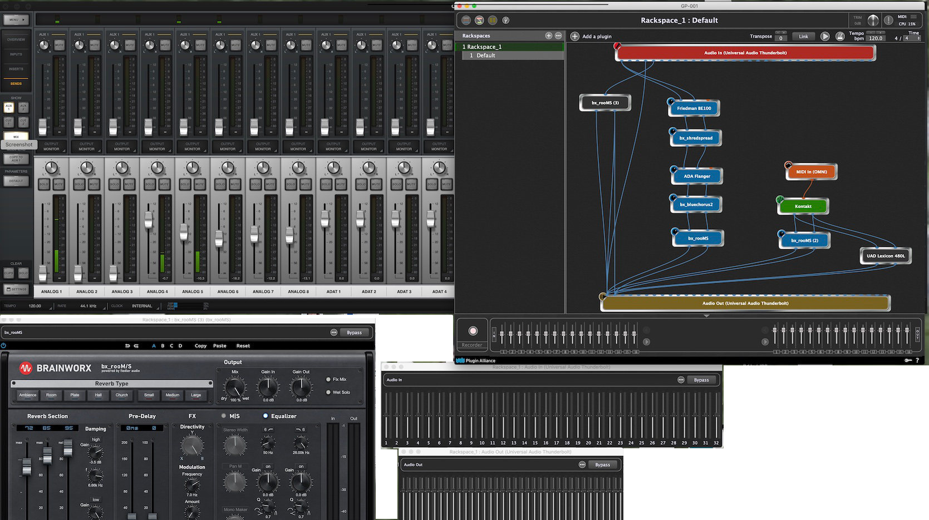This screenshot has width=929, height=520.
Task: Switch console to INPUTS view
Action: (16, 55)
